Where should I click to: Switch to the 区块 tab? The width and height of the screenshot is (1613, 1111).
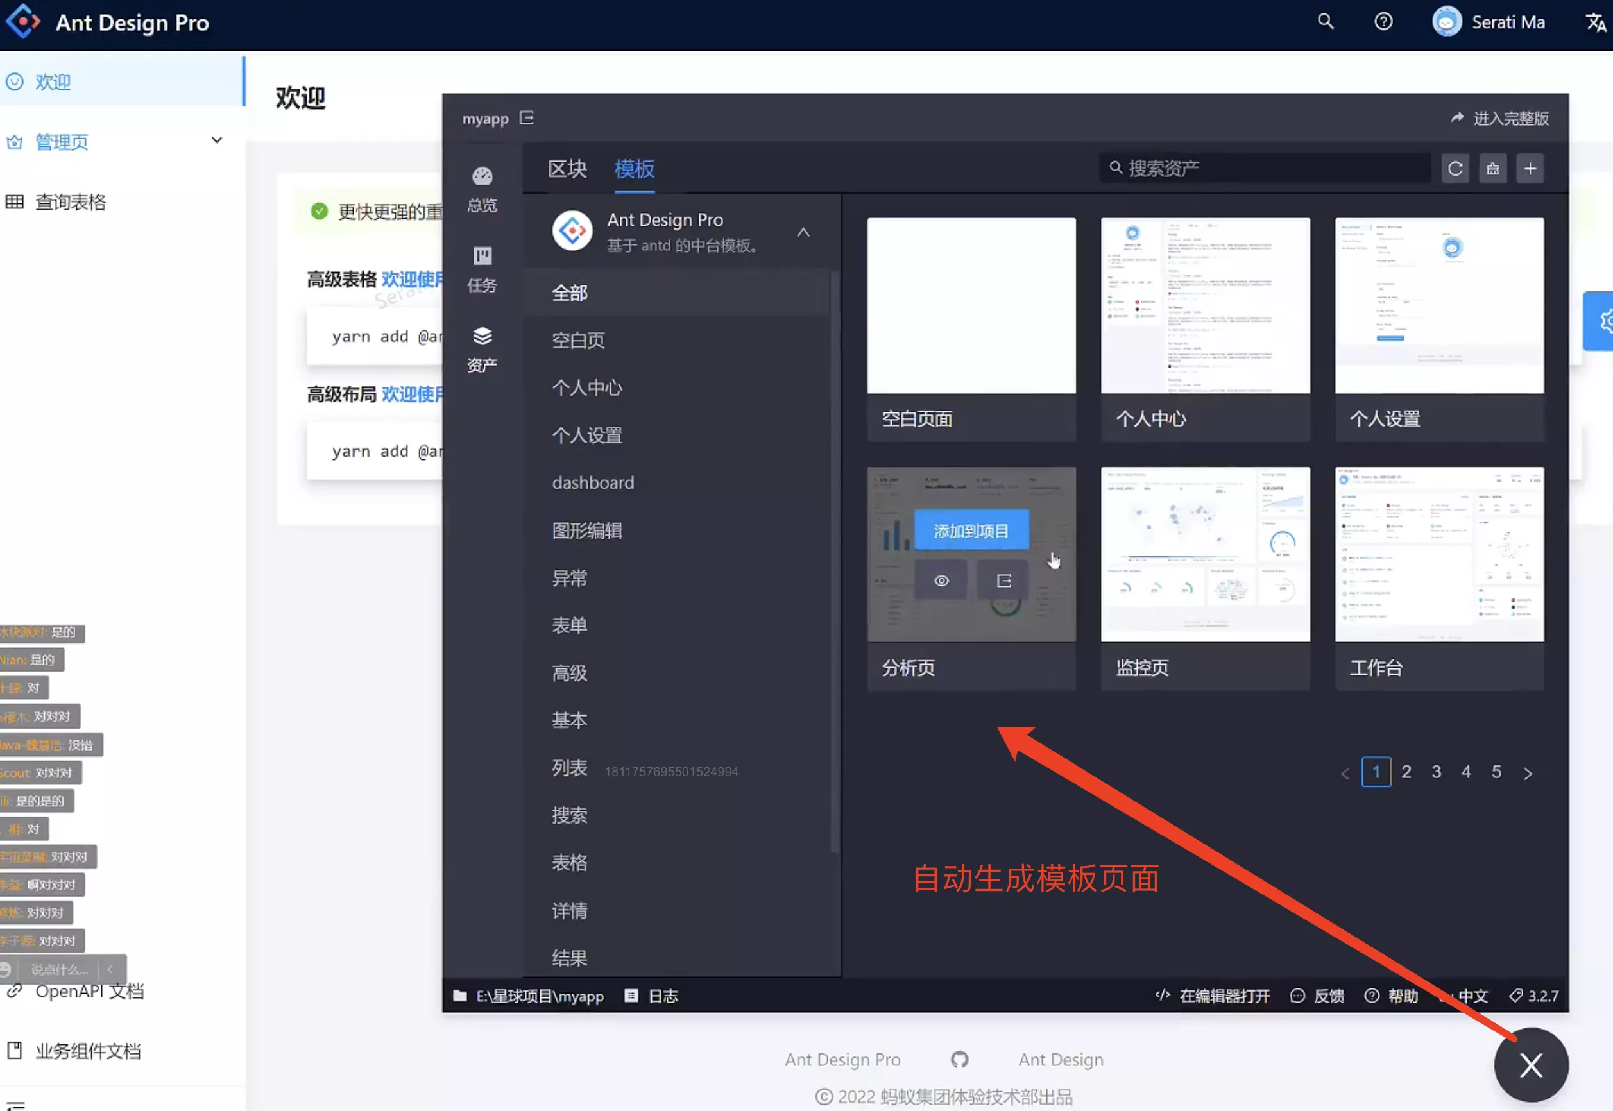(x=567, y=169)
